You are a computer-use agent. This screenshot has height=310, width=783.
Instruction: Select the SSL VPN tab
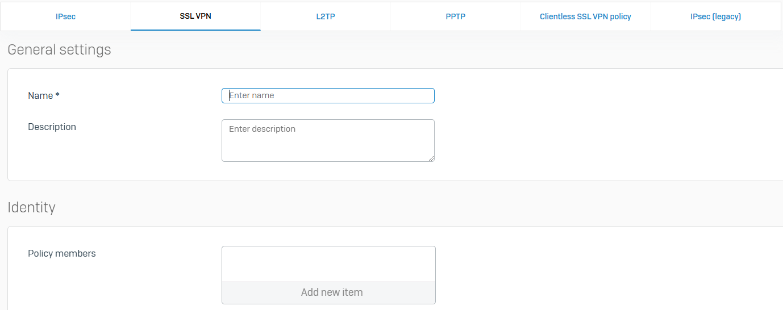[195, 16]
